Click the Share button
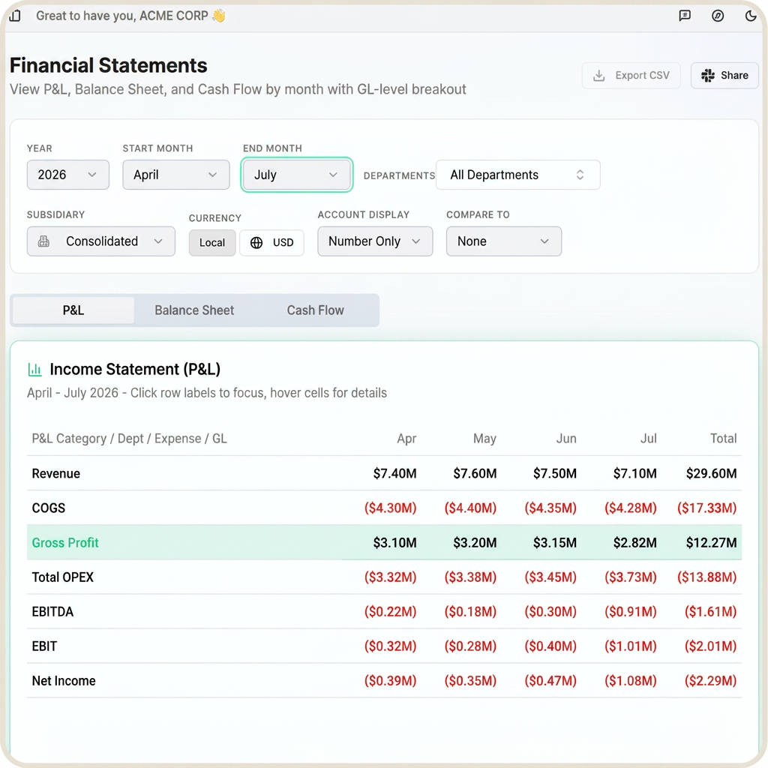The image size is (768, 768). tap(724, 76)
